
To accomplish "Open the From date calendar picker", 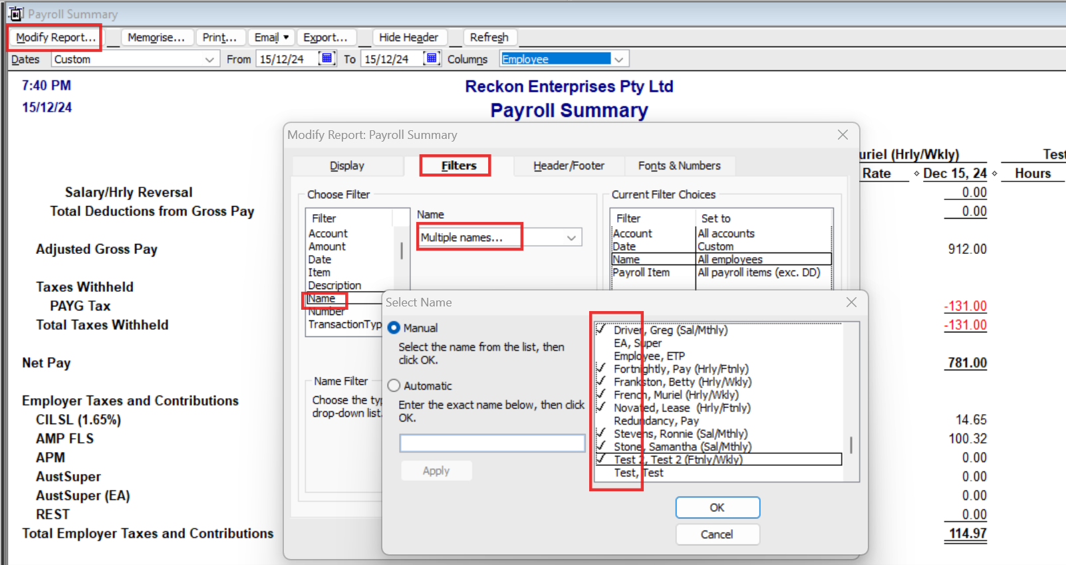I will coord(327,58).
